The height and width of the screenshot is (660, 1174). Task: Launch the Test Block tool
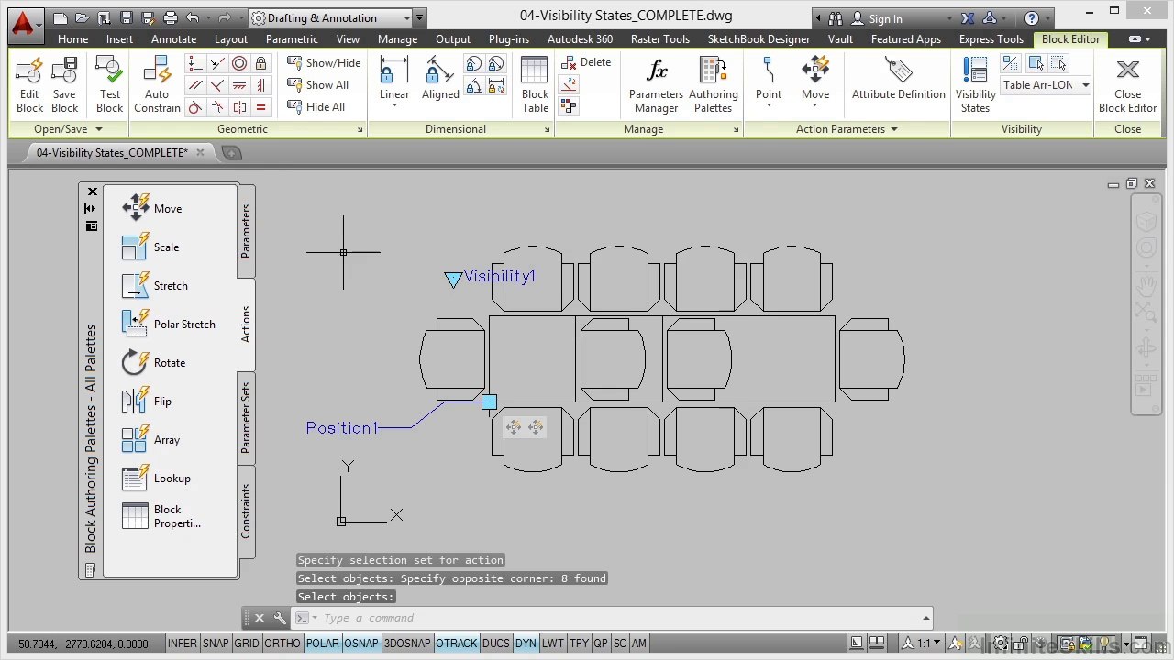110,84
